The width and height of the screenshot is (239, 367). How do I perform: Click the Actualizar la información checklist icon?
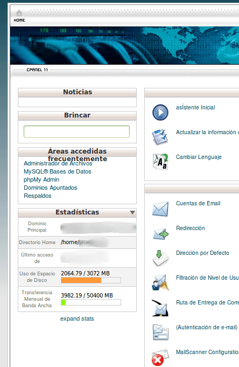click(x=160, y=137)
